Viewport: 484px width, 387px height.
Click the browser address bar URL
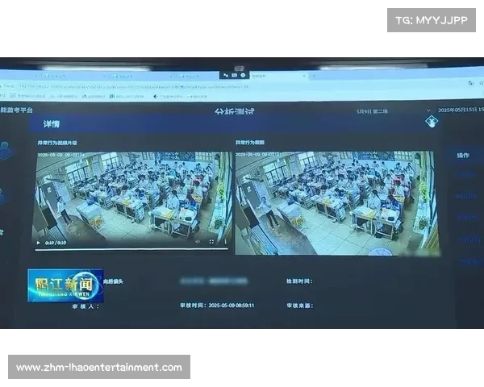133,87
